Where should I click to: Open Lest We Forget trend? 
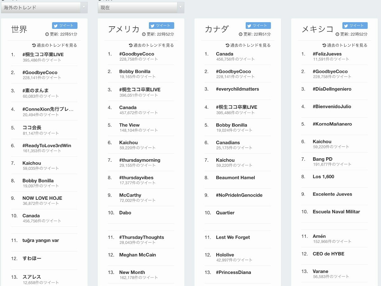click(233, 237)
